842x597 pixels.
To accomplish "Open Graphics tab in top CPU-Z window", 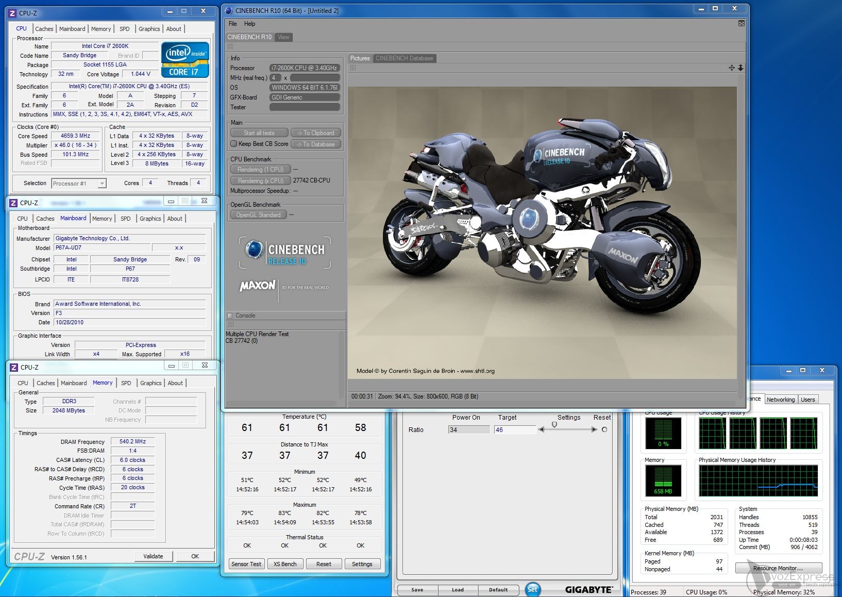I will (x=149, y=29).
